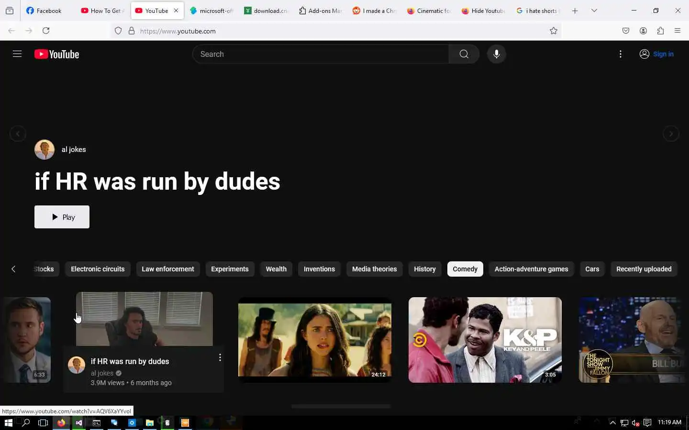Open Save to Pocket icon
This screenshot has width=689, height=430.
(626, 31)
